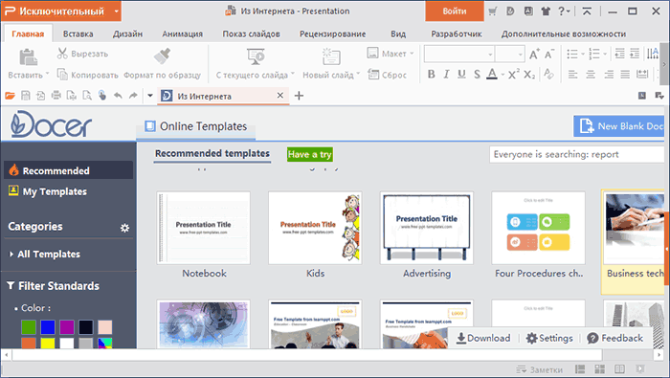Open font color dropdown arrow
This screenshot has height=378, width=670.
(x=502, y=75)
